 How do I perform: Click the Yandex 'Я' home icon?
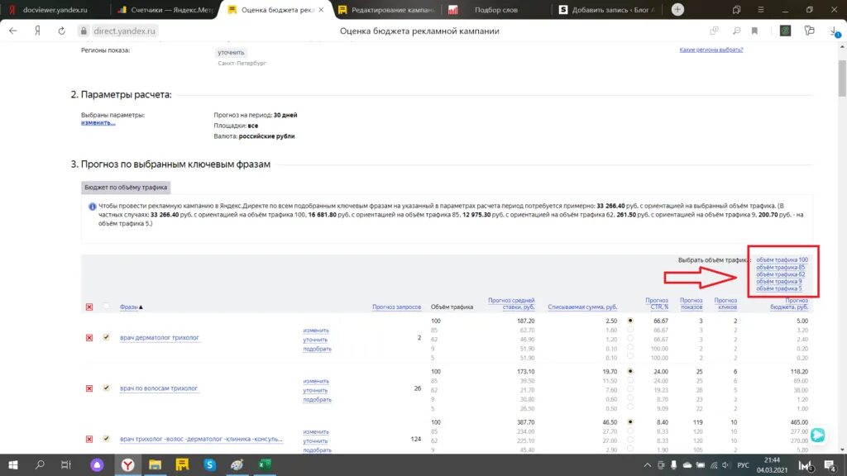[x=37, y=31]
